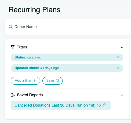Viewport: 131px width, 123px height.
Task: Delete the saved report using the trash icon
Action: (105, 105)
